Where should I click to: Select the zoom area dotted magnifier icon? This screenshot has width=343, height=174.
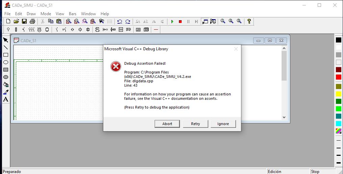(85, 21)
